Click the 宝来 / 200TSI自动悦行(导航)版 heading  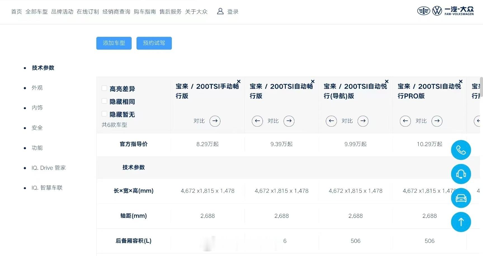pyautogui.click(x=355, y=91)
